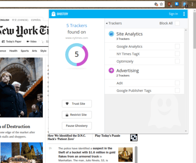Screen dimensions: 196x163
Task: Click the red shield extension icon
Action: 169,4
